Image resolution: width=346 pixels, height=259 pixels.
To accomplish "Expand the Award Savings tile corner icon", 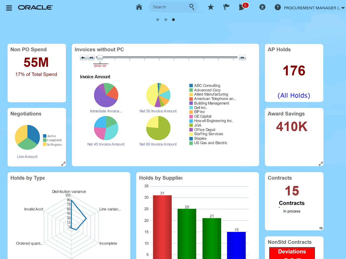I will coord(321,164).
